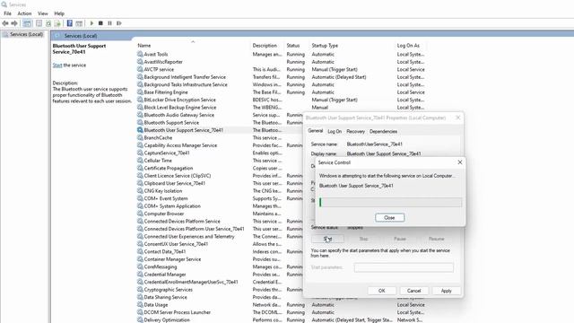Click Apply in the Properties dialog
574x323 pixels.
click(446, 291)
